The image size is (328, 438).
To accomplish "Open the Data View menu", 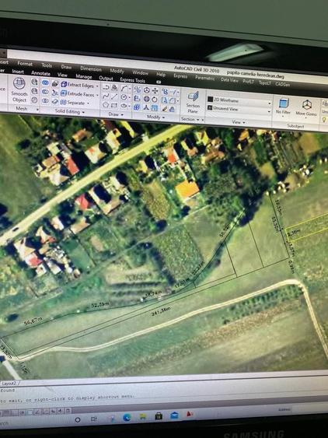I will [x=229, y=80].
